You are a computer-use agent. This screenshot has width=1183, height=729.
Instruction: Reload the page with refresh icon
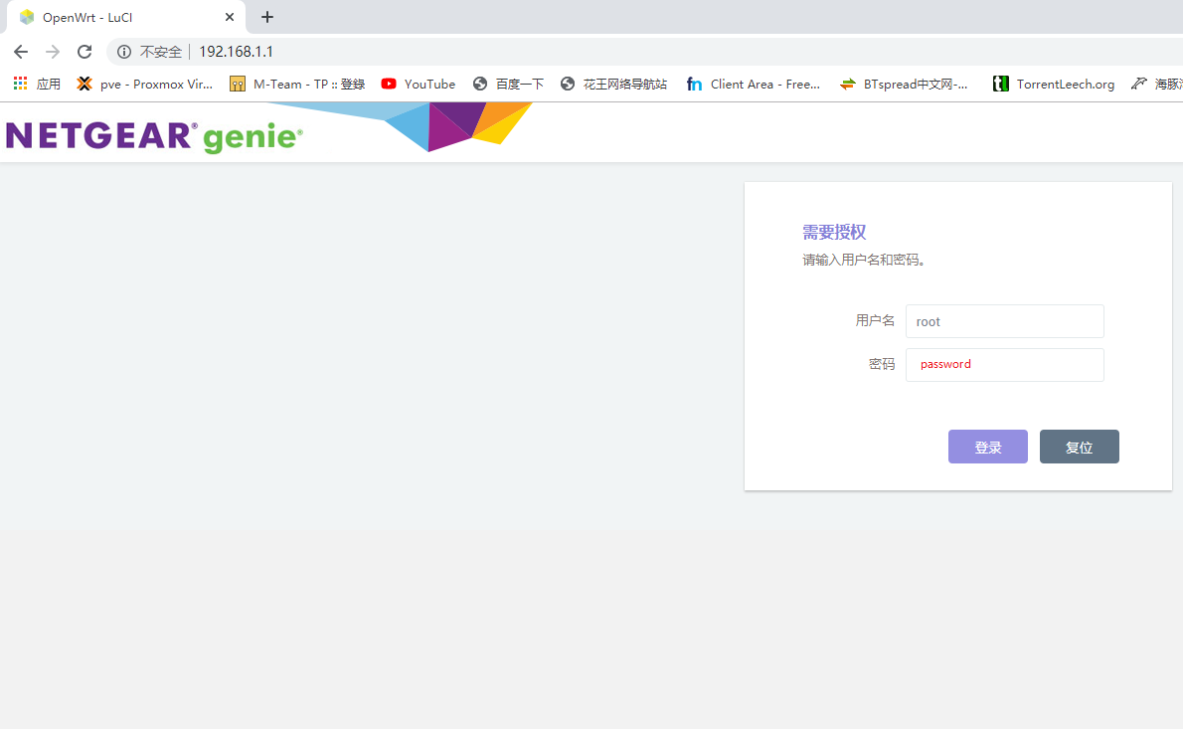pos(84,52)
